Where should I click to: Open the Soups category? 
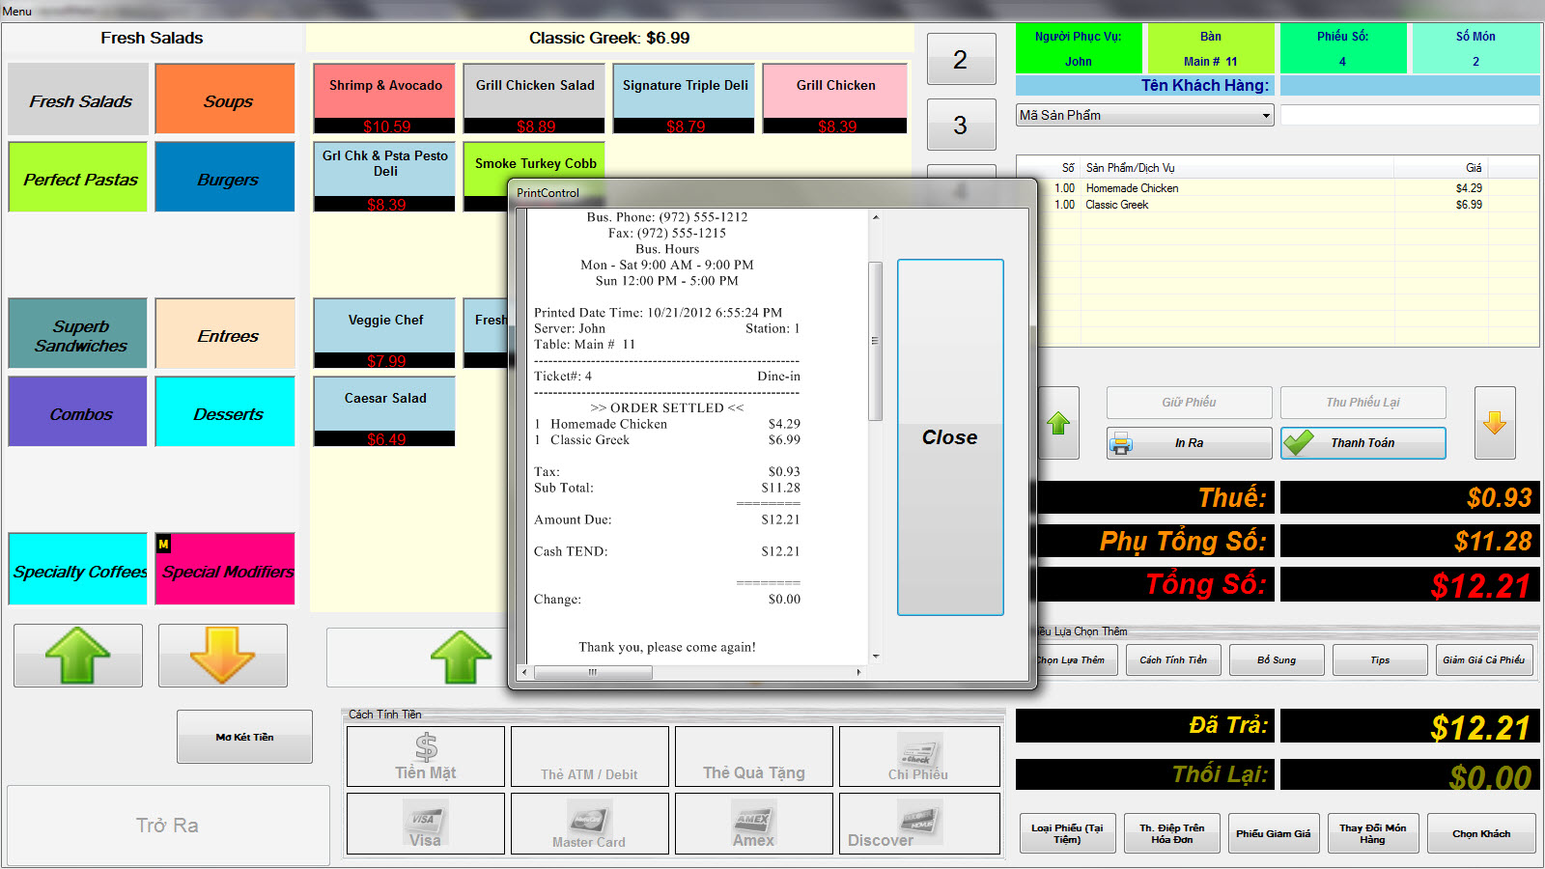point(225,100)
